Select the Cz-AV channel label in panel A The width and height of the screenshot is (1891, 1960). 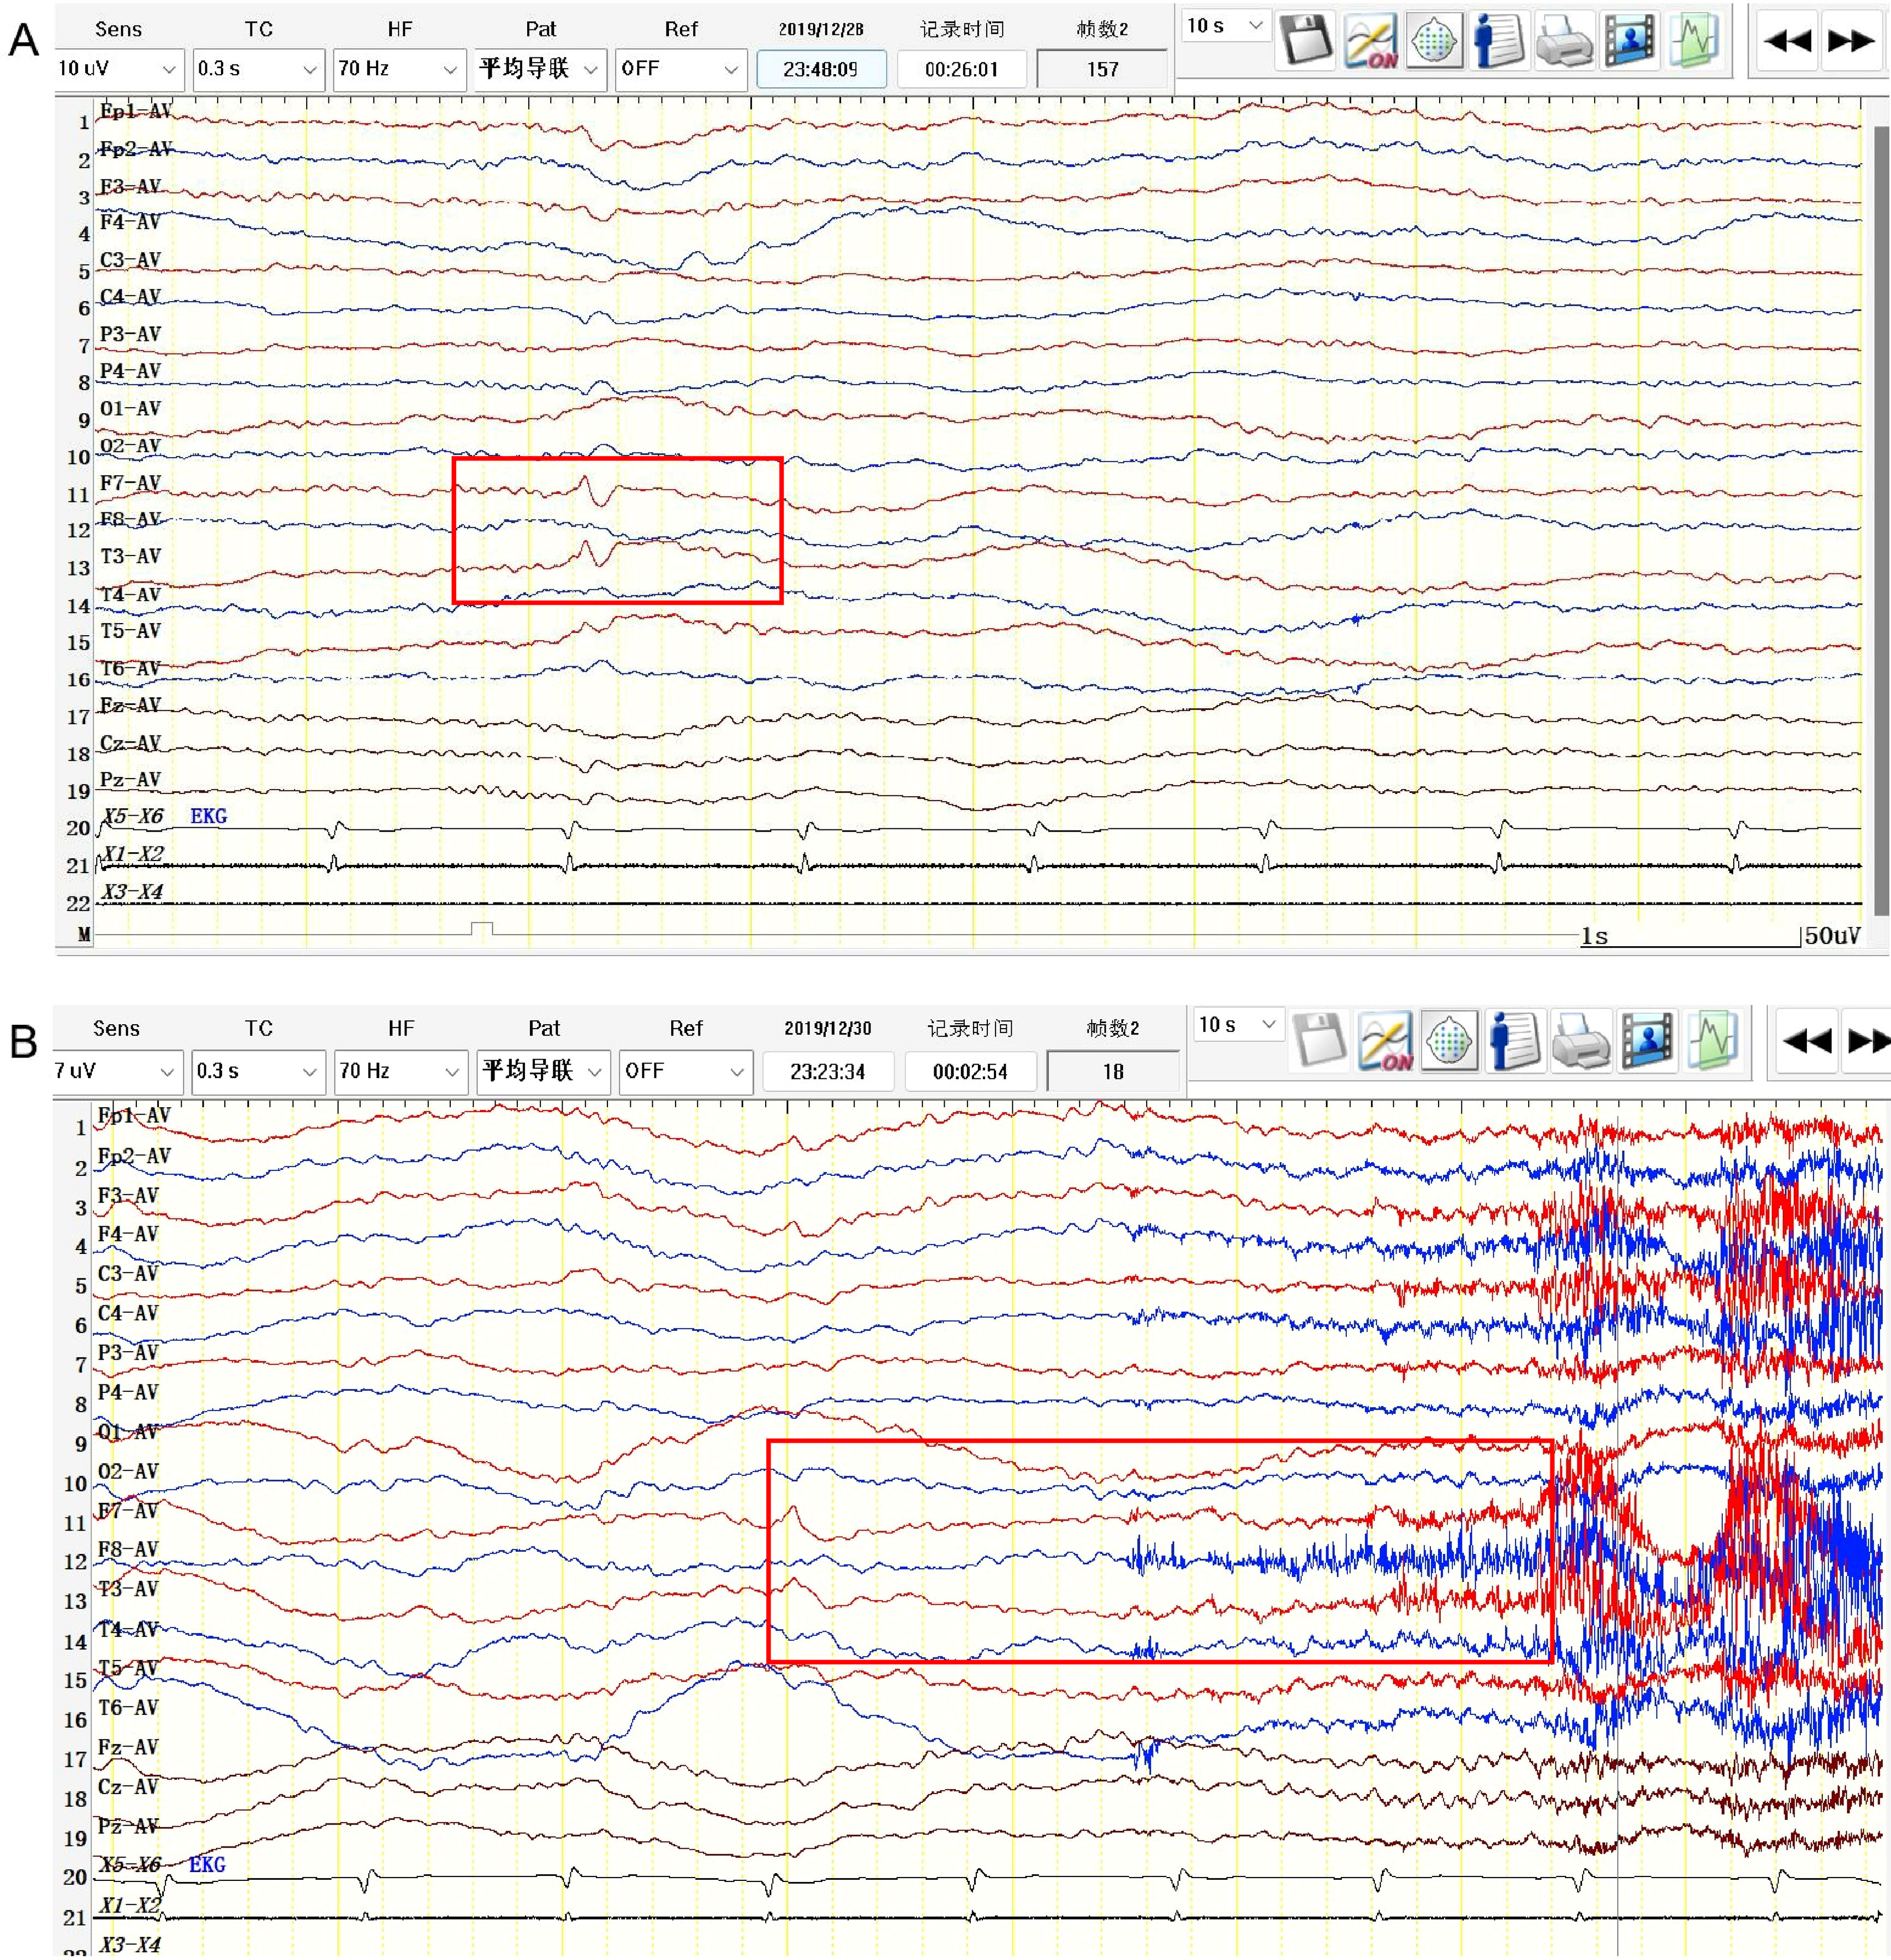(x=130, y=743)
